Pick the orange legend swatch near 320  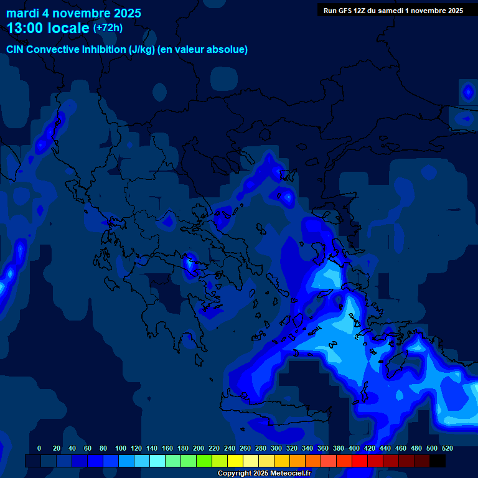tap(298, 461)
